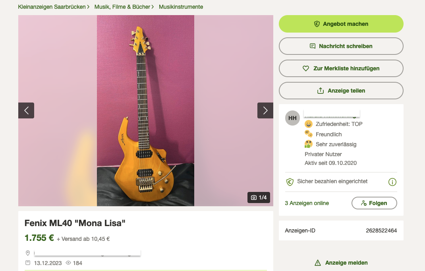Click the location pin icon below price

(28, 253)
